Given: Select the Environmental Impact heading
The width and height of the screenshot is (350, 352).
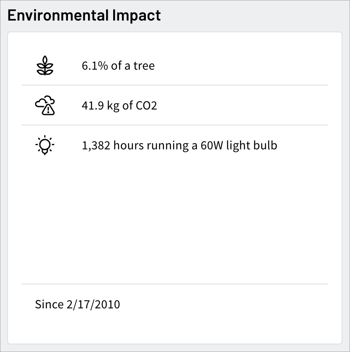Looking at the screenshot, I should click(x=84, y=16).
